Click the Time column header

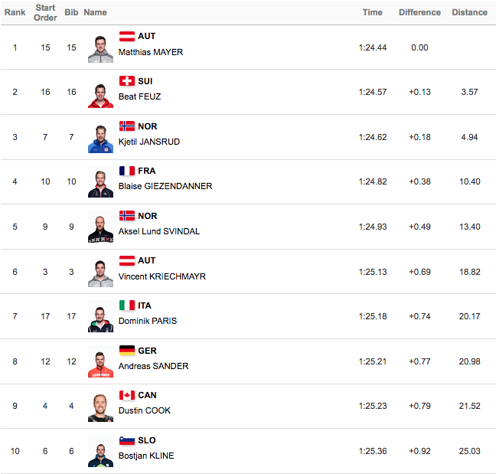point(372,12)
